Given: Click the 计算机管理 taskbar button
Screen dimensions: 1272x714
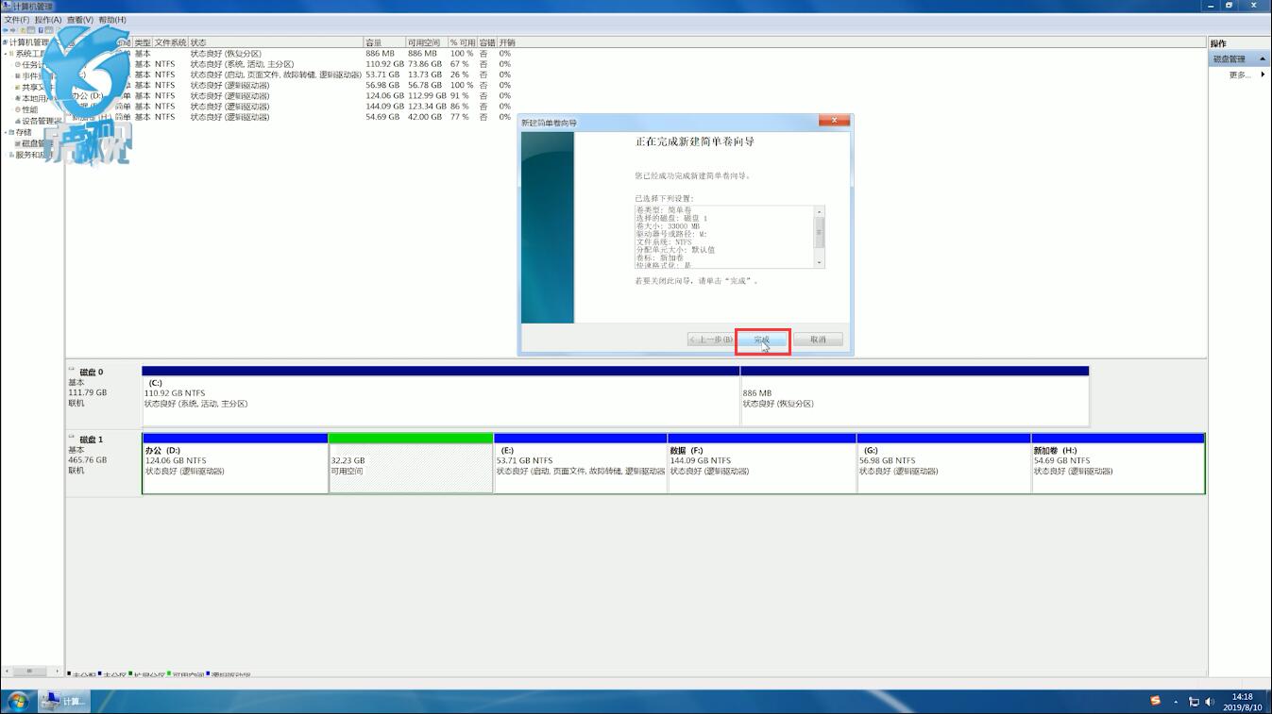Looking at the screenshot, I should [x=64, y=702].
